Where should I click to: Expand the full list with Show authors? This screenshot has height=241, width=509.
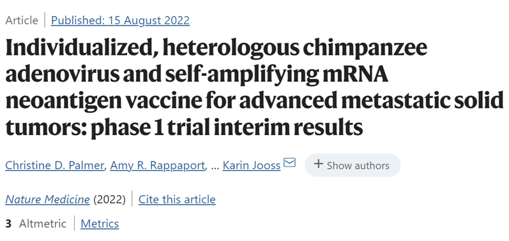pyautogui.click(x=353, y=165)
